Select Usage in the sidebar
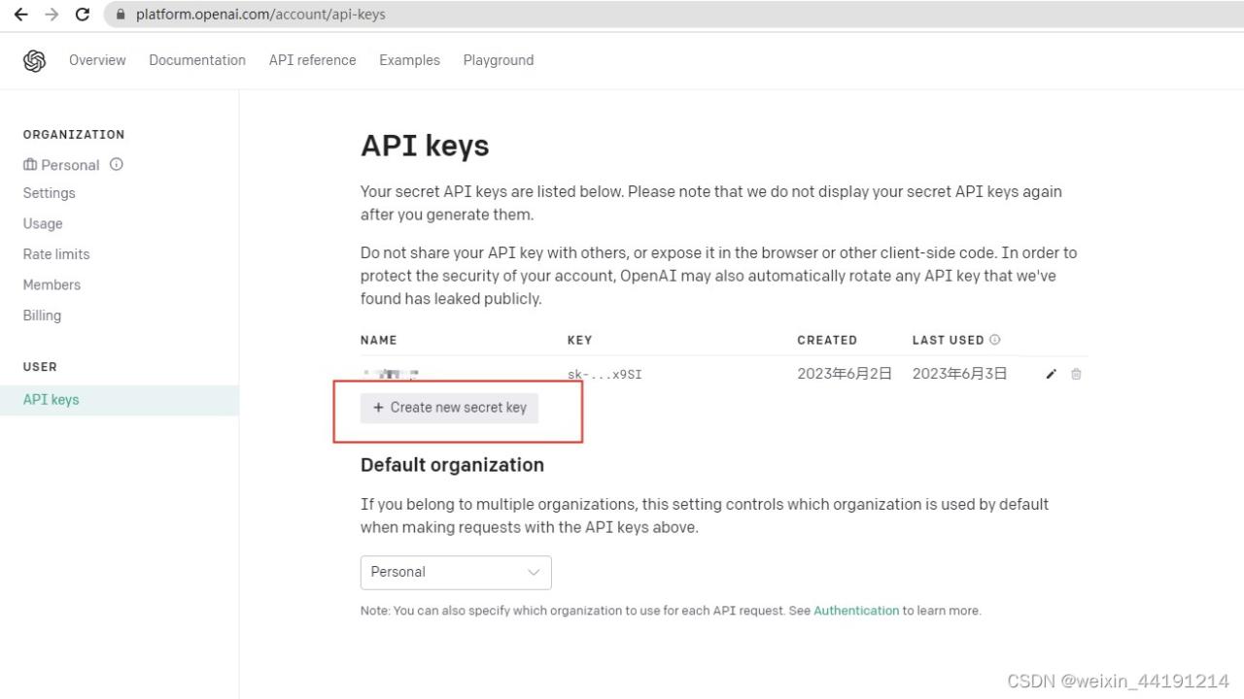Image resolution: width=1244 pixels, height=699 pixels. [x=43, y=223]
